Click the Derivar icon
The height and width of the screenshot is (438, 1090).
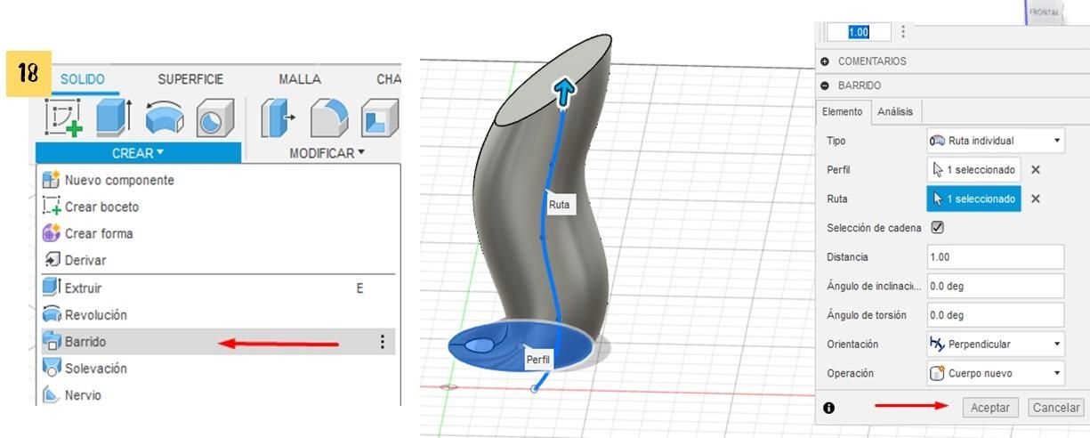pos(51,260)
